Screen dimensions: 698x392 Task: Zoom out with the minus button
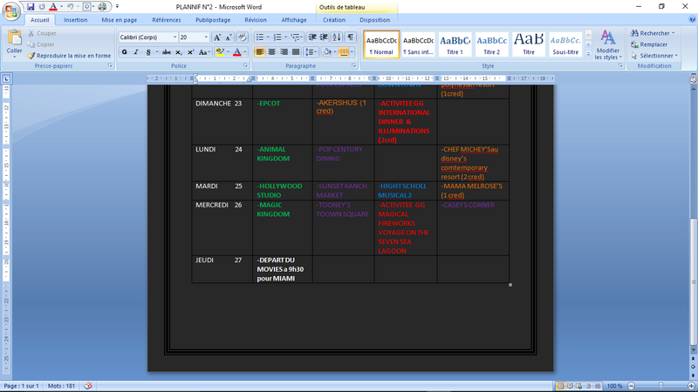631,386
